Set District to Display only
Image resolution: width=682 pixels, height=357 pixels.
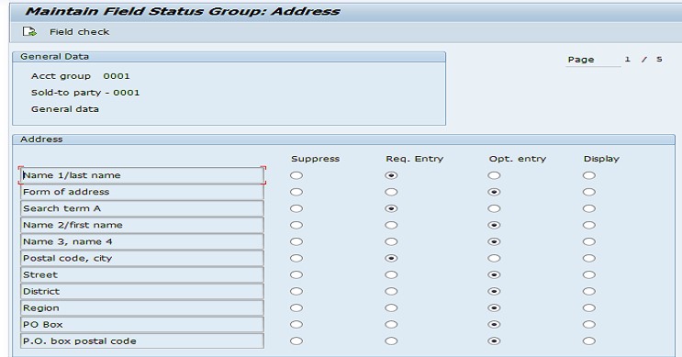coord(589,291)
